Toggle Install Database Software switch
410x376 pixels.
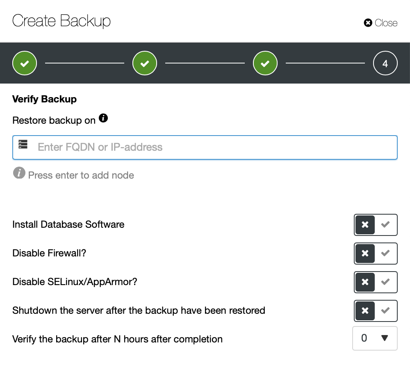(376, 225)
